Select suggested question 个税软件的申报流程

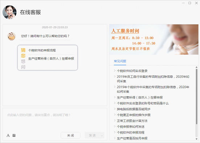coord(42,50)
